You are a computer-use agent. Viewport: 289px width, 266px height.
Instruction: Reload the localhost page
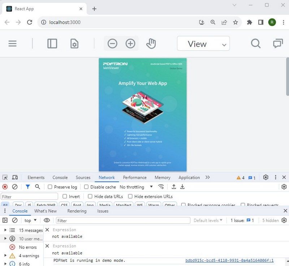point(30,22)
